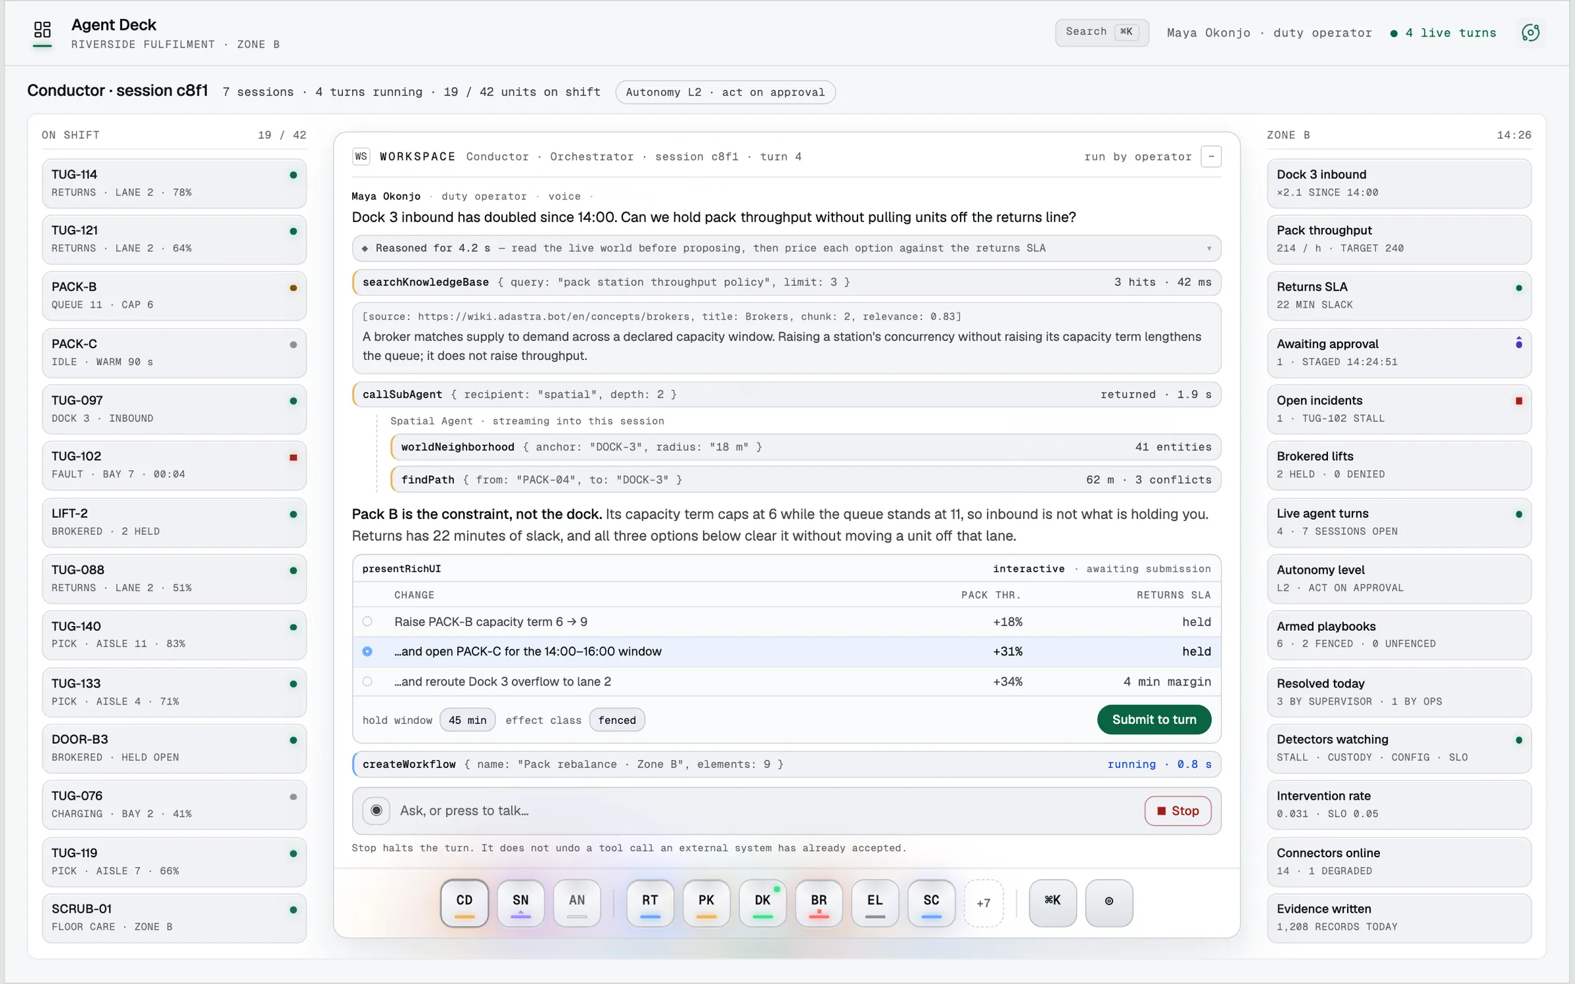1575x984 pixels.
Task: Open the 'Pack throughput' zone card
Action: 1399,239
